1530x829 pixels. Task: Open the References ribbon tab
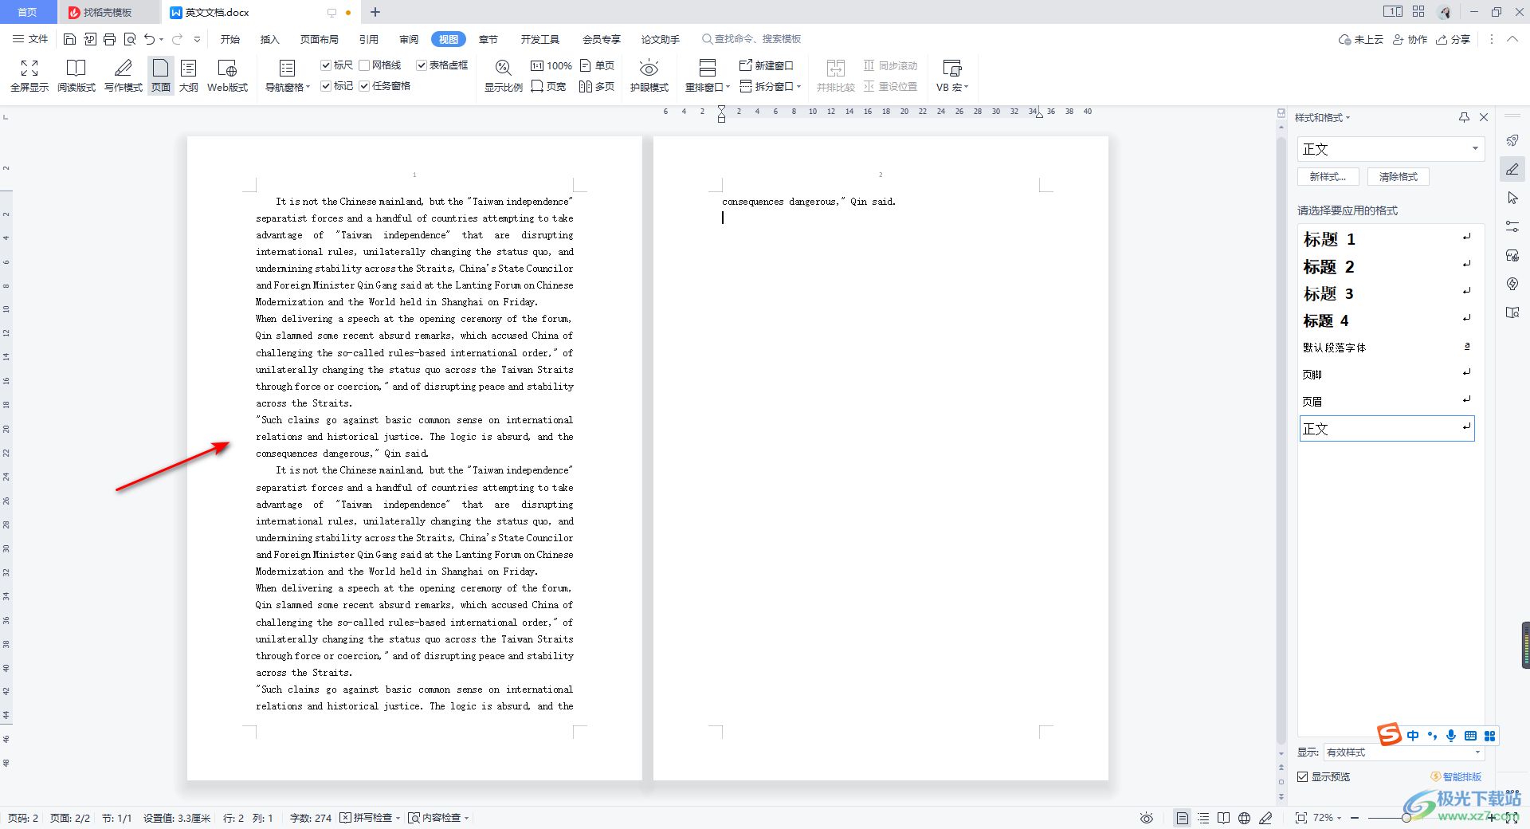pos(369,39)
